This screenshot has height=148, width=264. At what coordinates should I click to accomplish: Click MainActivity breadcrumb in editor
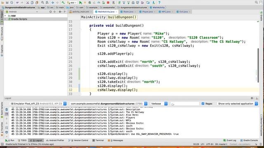[93, 17]
